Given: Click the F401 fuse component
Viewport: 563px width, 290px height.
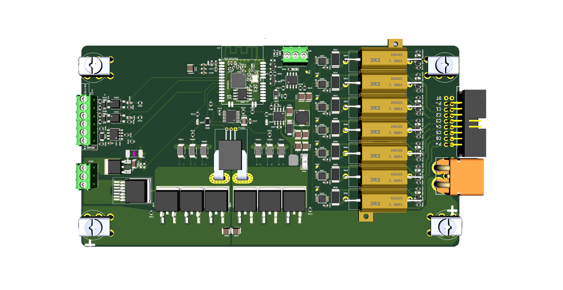Looking at the screenshot, I should [x=304, y=161].
